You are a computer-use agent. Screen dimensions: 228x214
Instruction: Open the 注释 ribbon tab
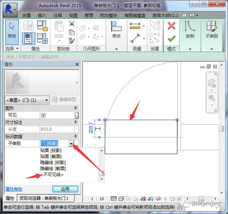(x=58, y=15)
